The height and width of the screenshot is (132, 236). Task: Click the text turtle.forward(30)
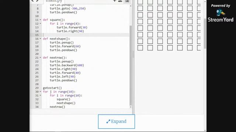tap(72, 27)
